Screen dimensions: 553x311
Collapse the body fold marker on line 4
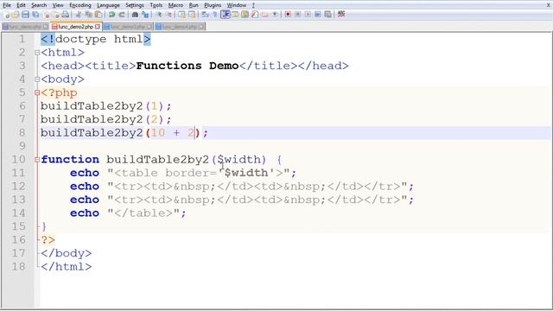click(37, 79)
